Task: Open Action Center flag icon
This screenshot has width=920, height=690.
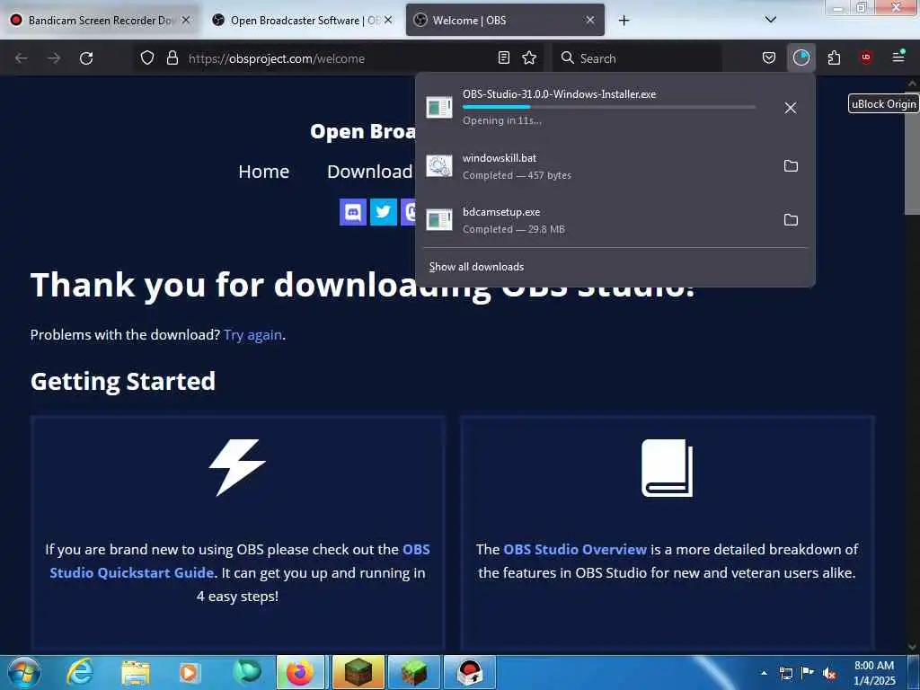Action: (x=808, y=673)
